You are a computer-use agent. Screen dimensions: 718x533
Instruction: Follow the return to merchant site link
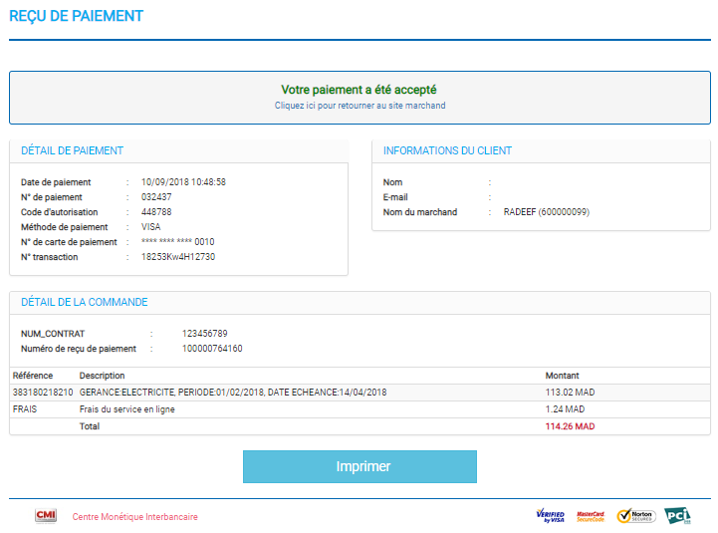359,106
